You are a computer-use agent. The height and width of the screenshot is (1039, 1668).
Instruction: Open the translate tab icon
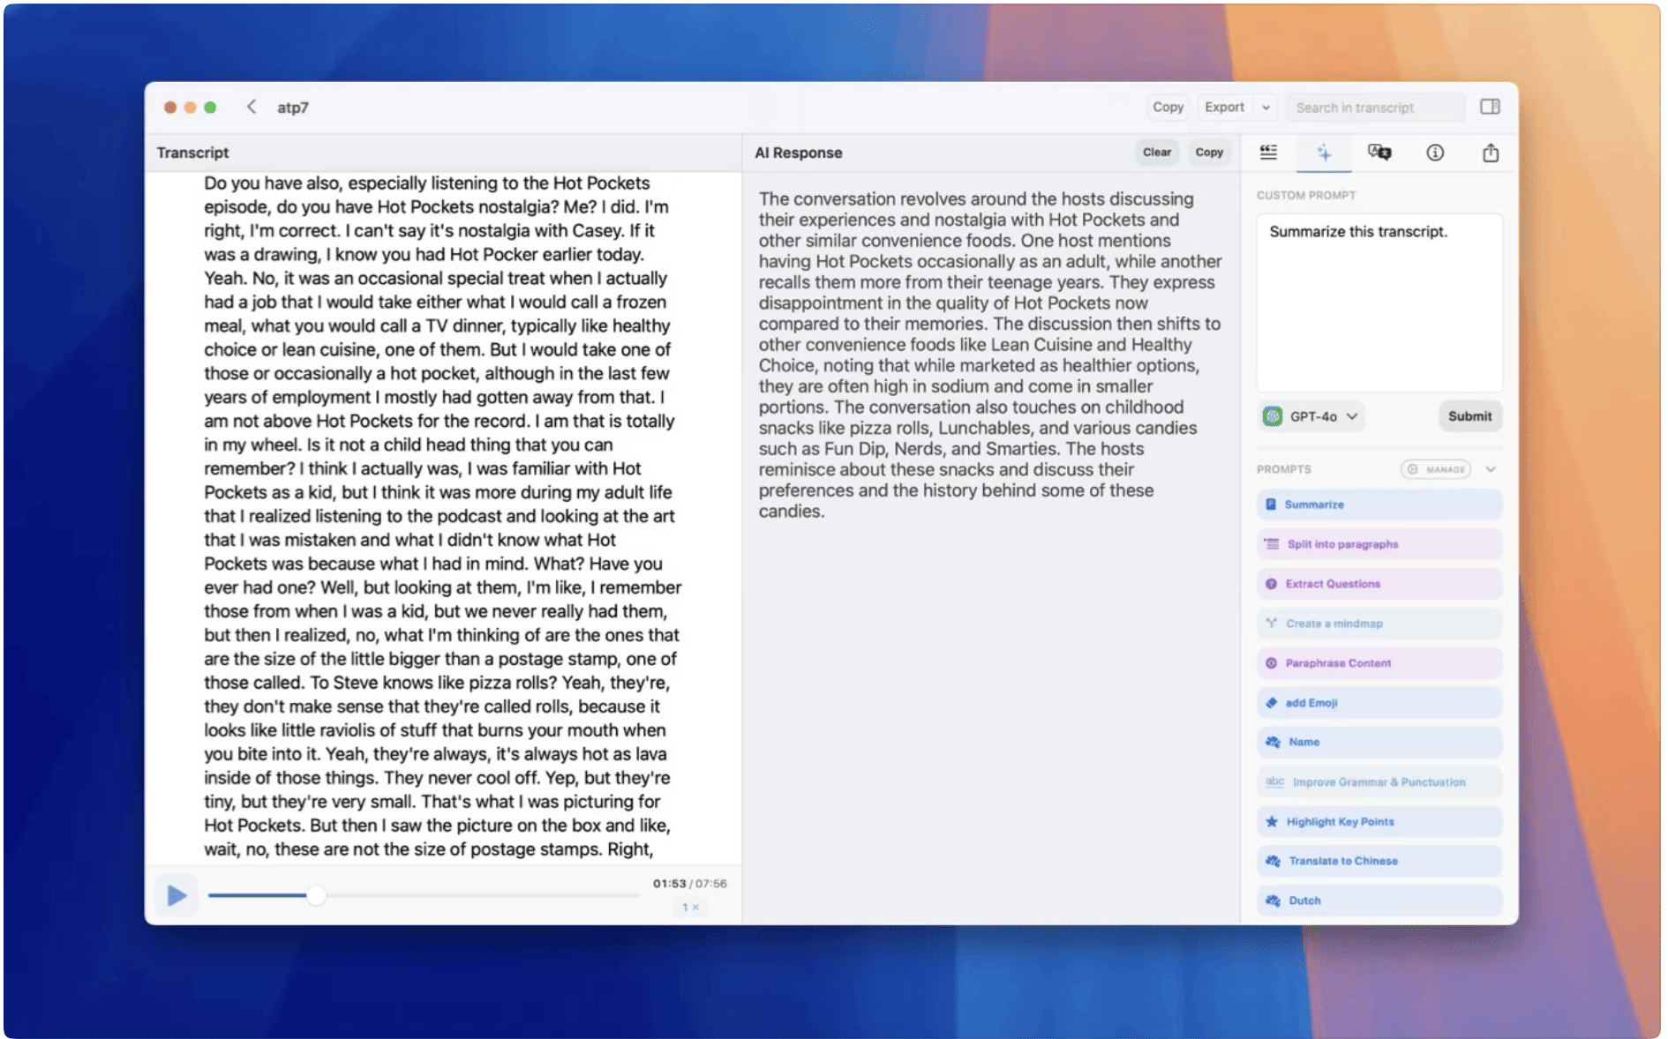1379,153
